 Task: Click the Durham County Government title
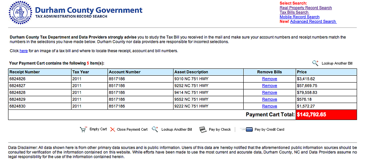89,10
